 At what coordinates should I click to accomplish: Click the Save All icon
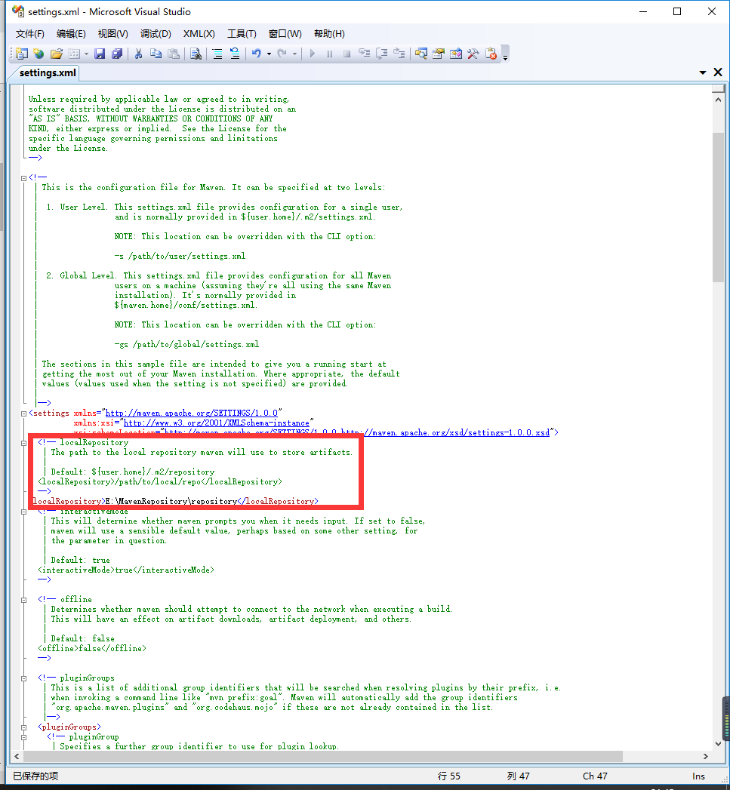point(117,54)
